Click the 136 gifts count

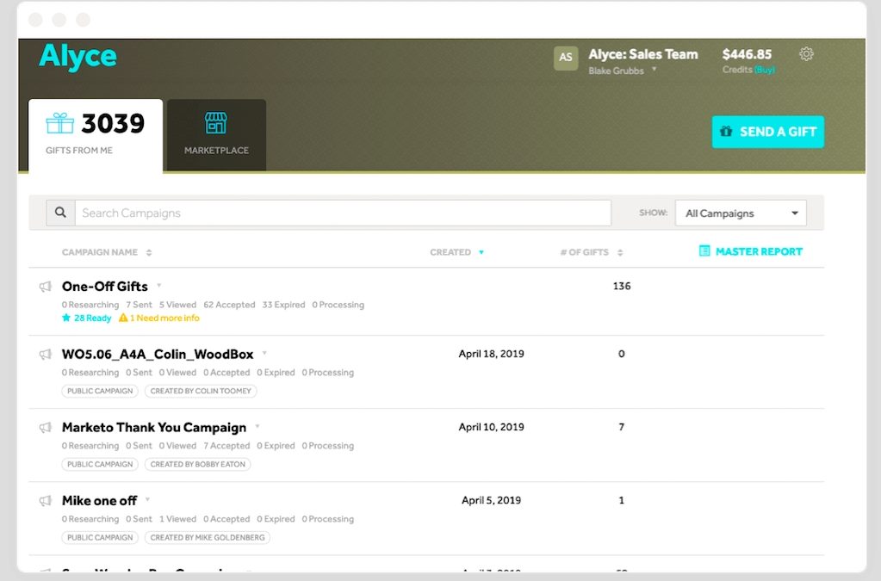622,286
